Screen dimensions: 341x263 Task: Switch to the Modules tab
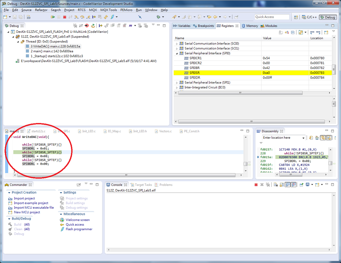(269, 26)
